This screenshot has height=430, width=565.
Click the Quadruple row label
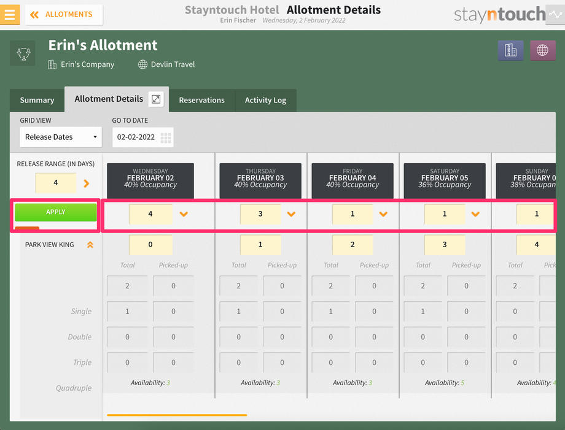click(x=74, y=388)
